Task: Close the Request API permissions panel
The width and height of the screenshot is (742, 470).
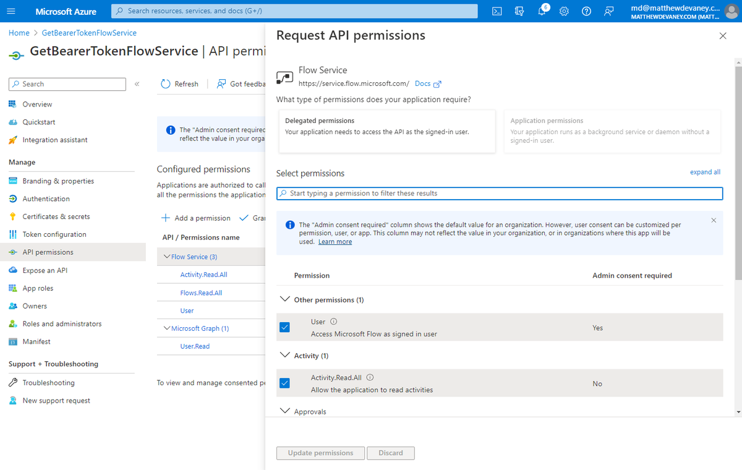Action: (x=723, y=36)
